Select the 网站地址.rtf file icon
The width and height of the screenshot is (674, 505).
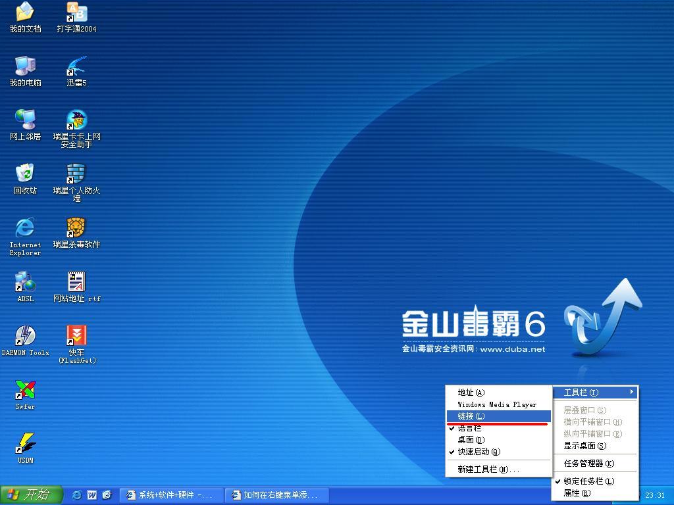[76, 283]
